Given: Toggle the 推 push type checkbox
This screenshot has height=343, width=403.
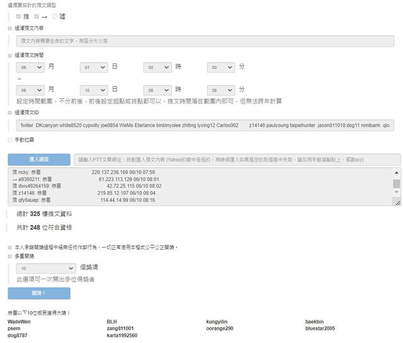Looking at the screenshot, I should click(18, 16).
